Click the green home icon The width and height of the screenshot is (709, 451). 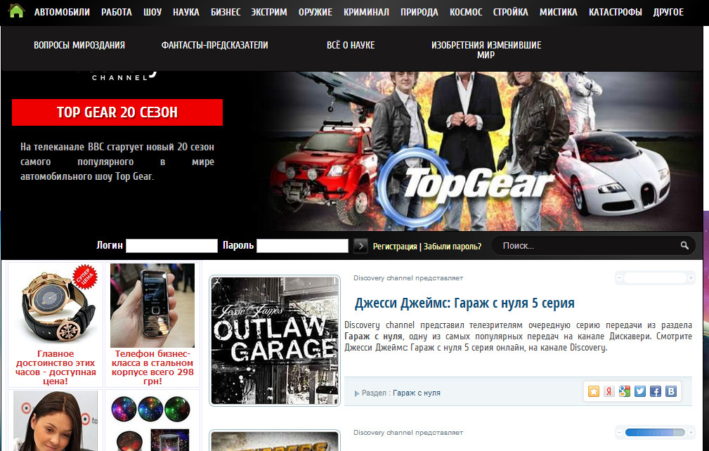pos(16,12)
